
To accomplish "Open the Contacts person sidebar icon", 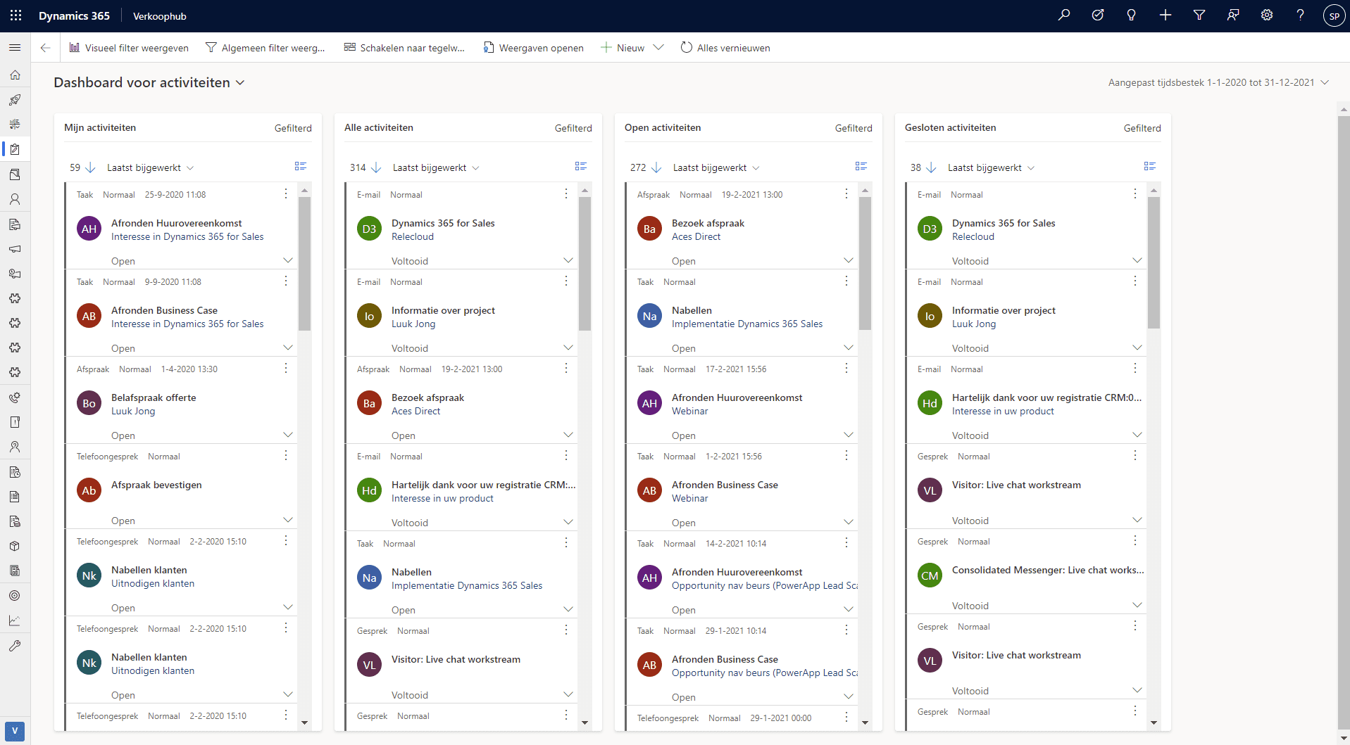I will [x=15, y=199].
